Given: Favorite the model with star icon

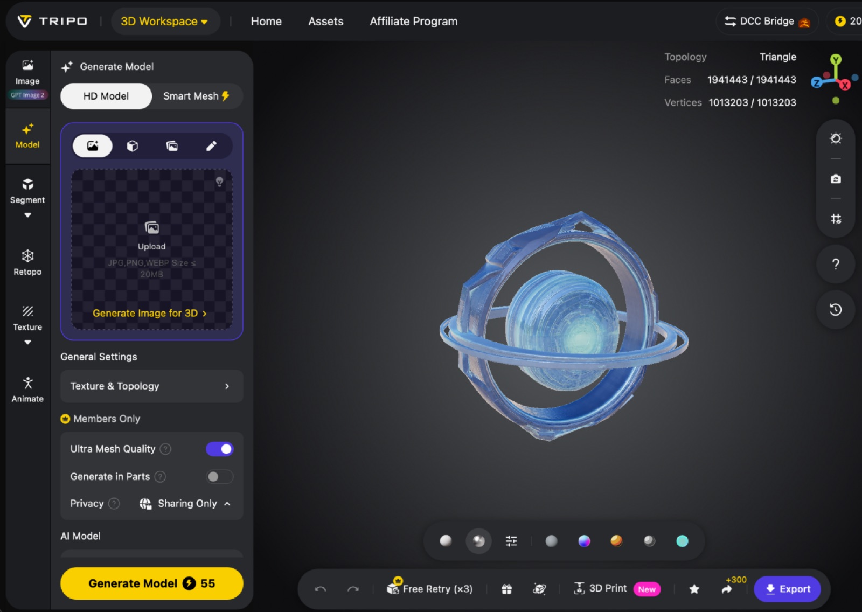Looking at the screenshot, I should [x=694, y=589].
